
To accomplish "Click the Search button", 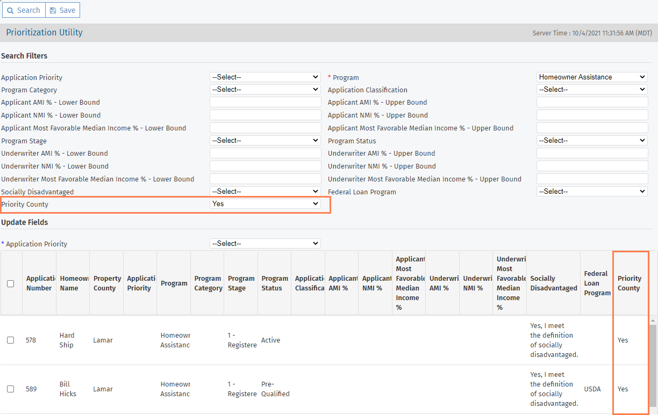I will (24, 10).
